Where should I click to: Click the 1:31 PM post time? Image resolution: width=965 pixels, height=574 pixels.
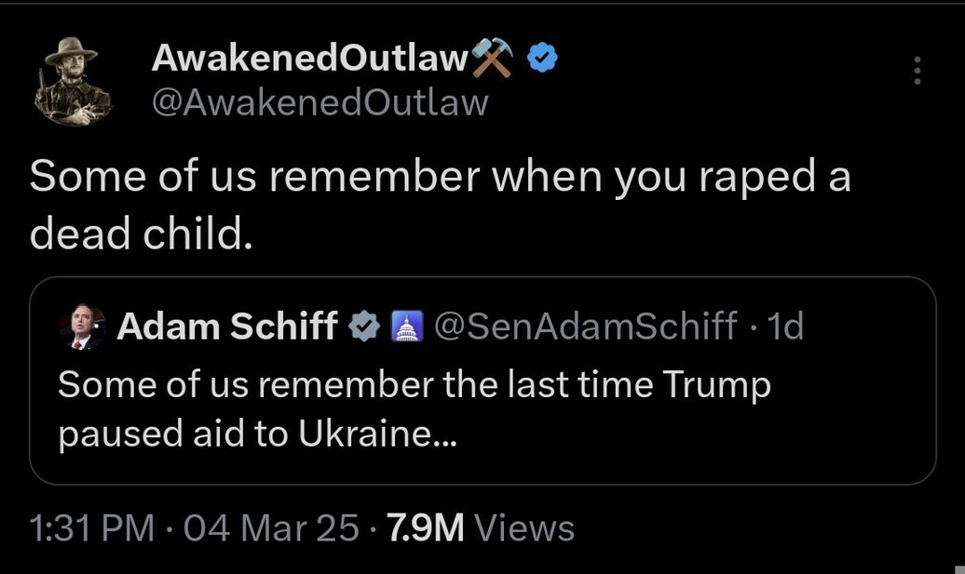coord(91,528)
